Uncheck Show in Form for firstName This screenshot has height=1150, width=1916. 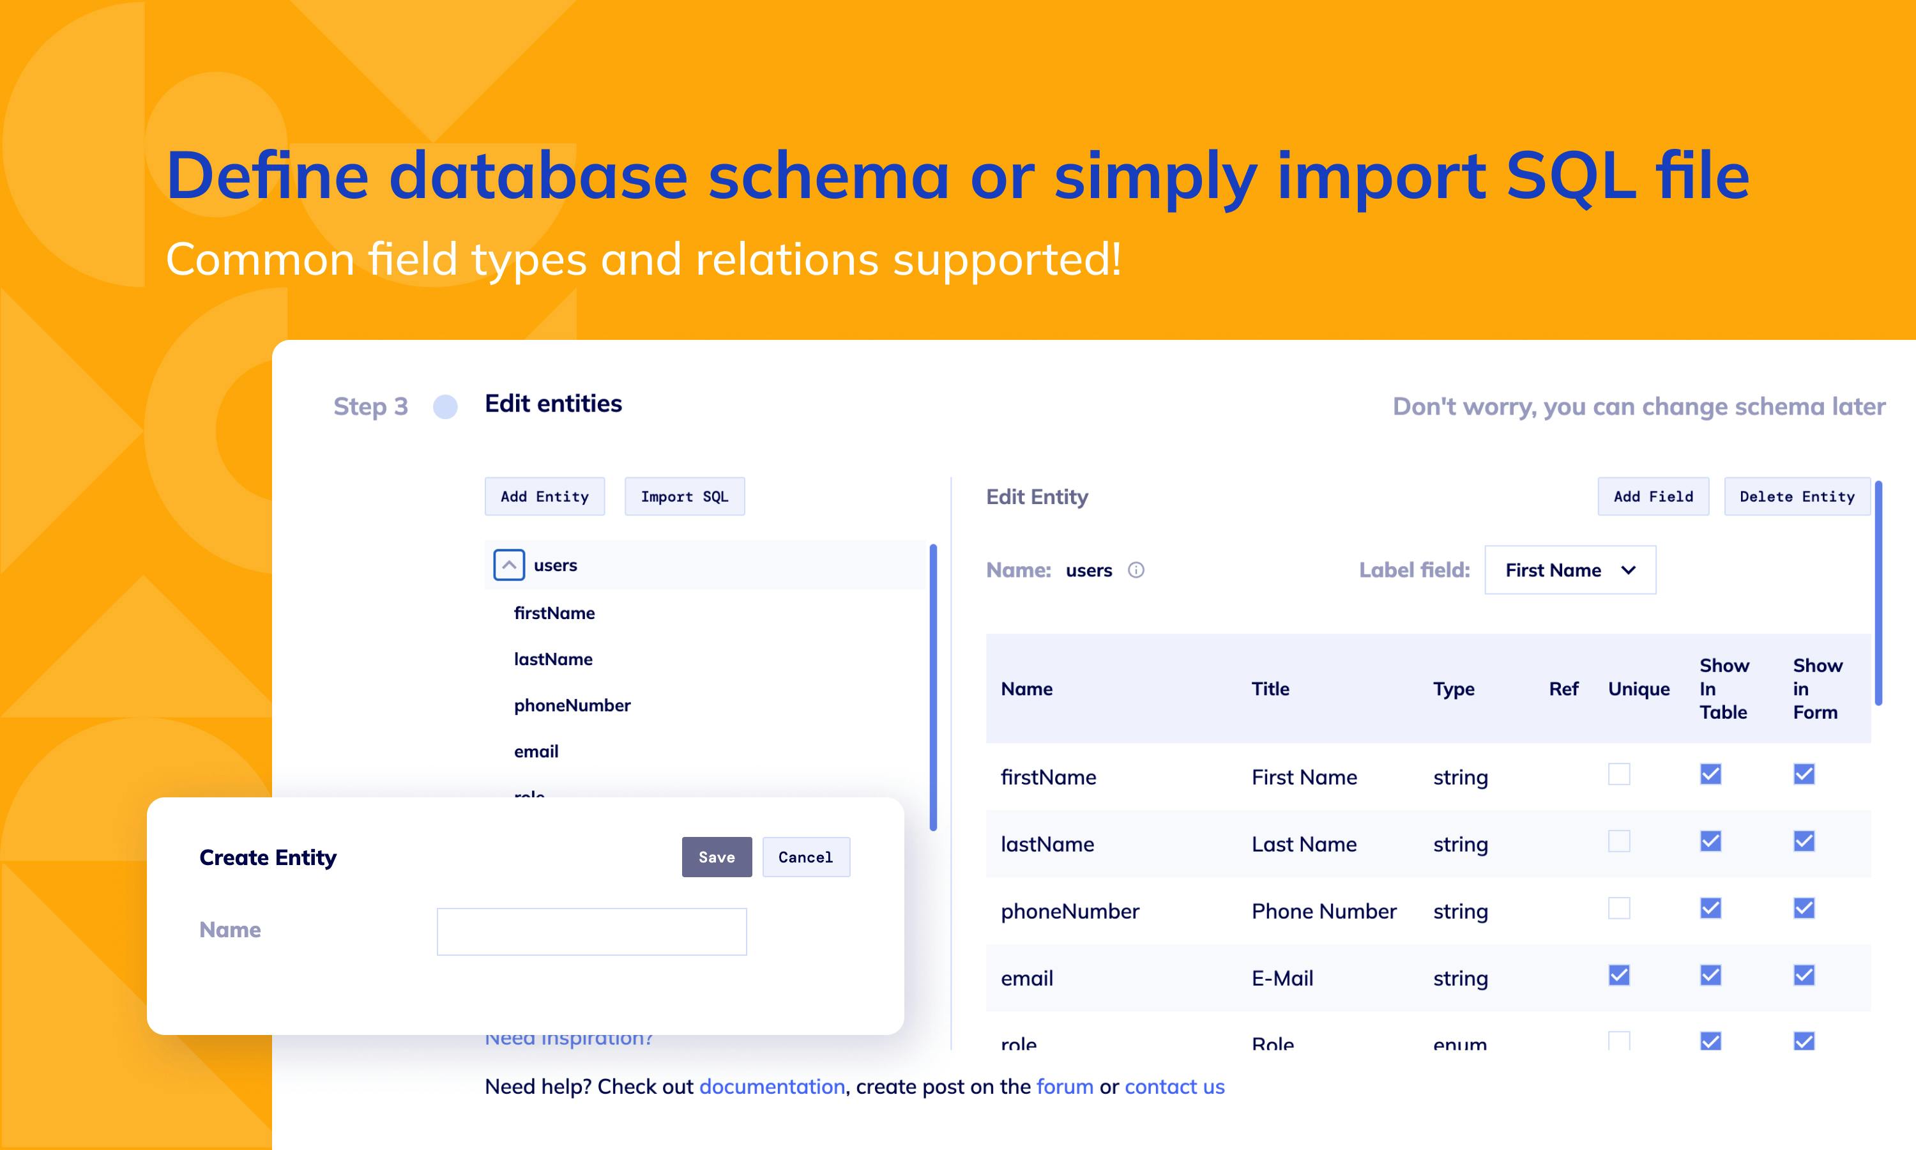tap(1804, 774)
